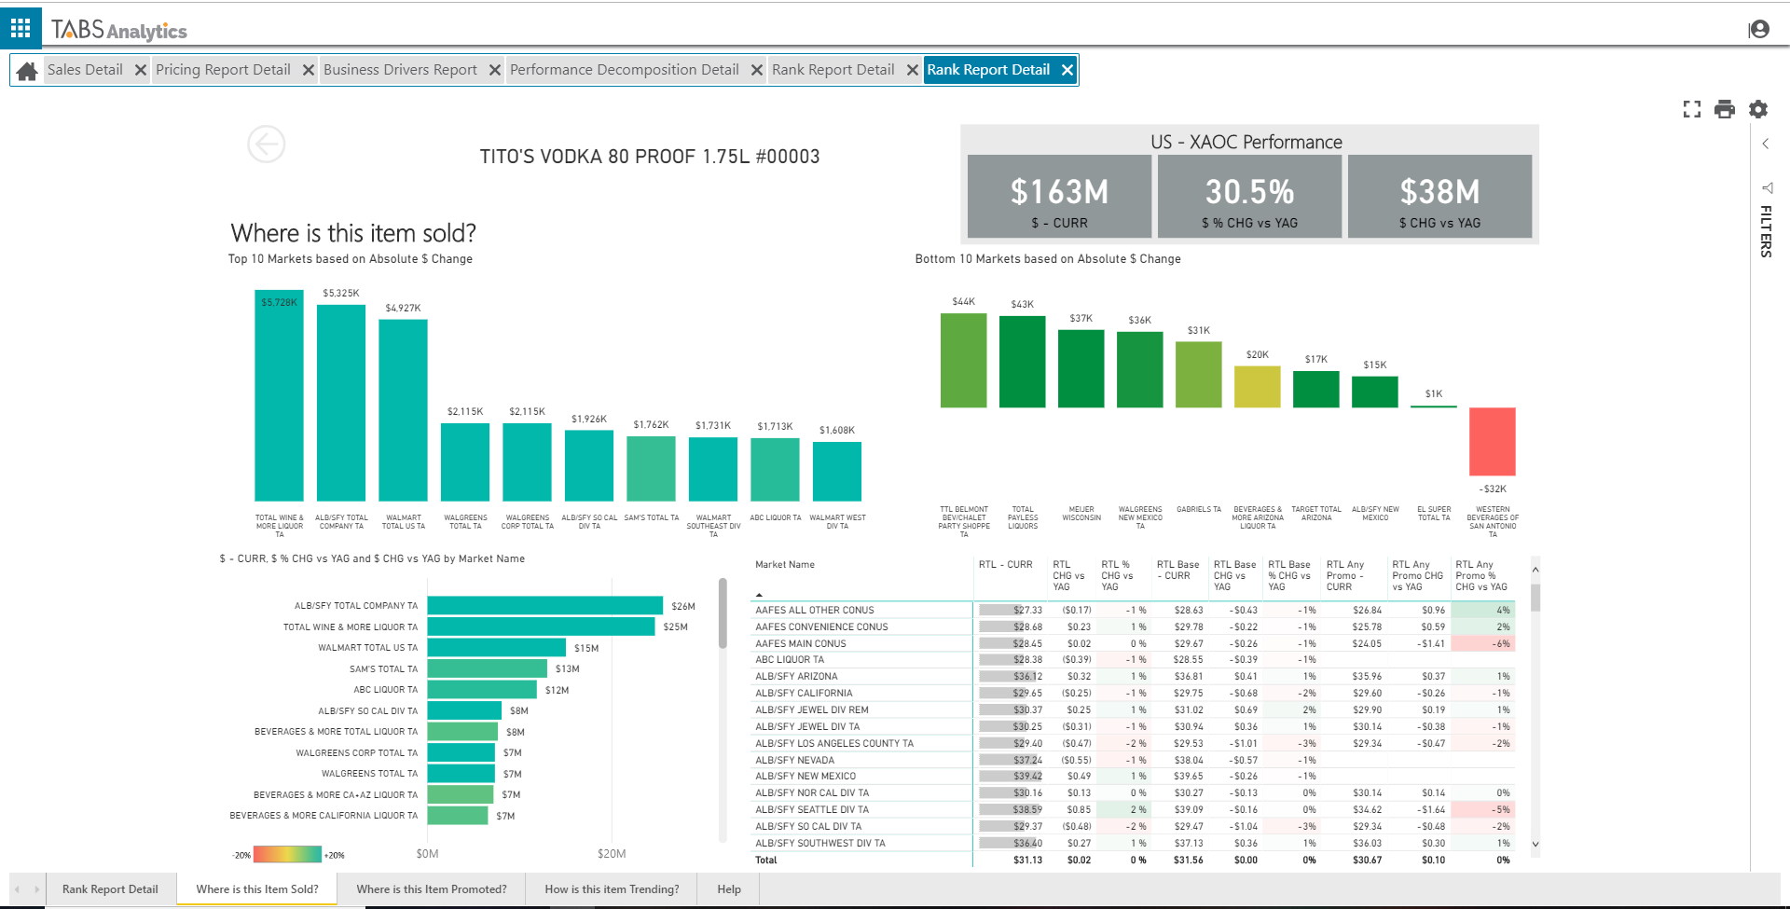Click the color gradient legend scale

(287, 854)
